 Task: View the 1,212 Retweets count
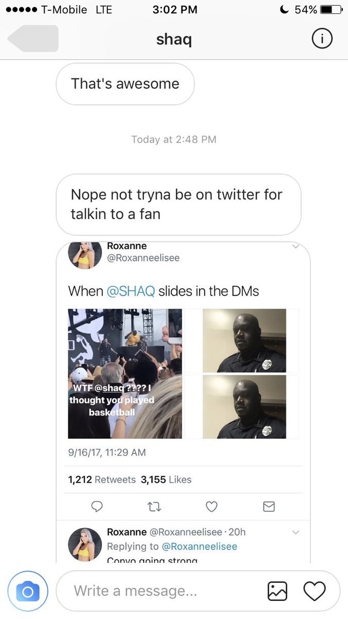point(102,480)
